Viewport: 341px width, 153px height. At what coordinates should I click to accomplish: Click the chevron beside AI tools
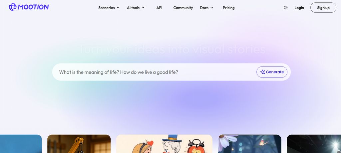[x=143, y=8]
